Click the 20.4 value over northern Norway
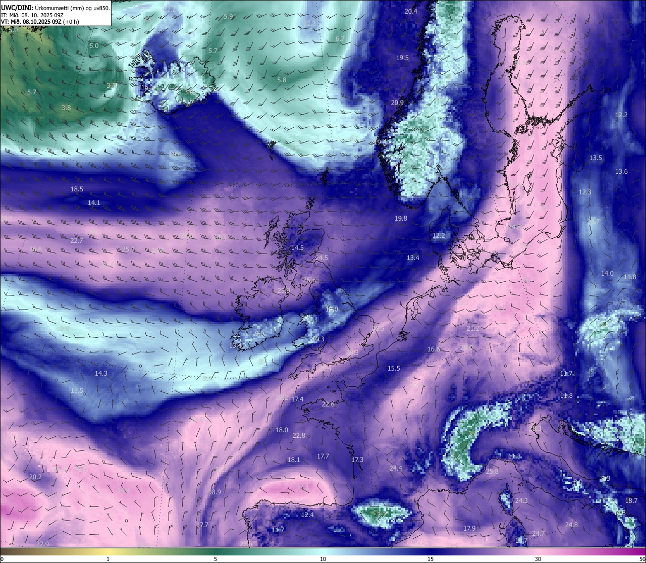The width and height of the screenshot is (646, 563). pos(411,11)
